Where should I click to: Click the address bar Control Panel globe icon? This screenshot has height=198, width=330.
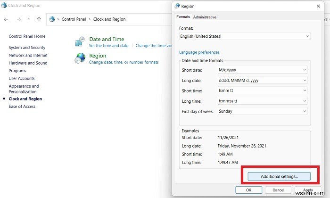(x=52, y=19)
